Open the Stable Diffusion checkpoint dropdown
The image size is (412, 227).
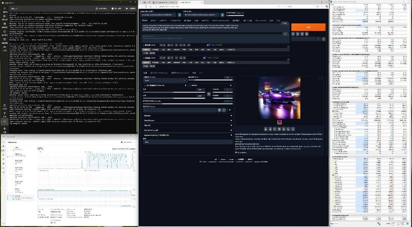tap(158, 15)
